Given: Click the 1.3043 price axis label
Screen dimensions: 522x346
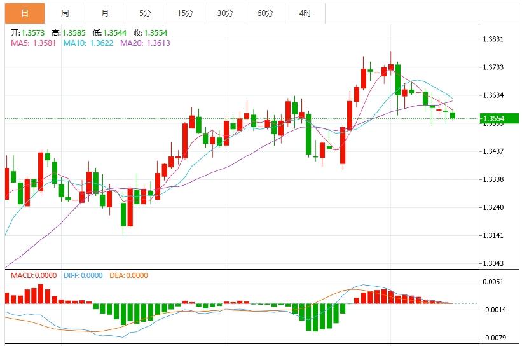Looking at the screenshot, I should [493, 263].
